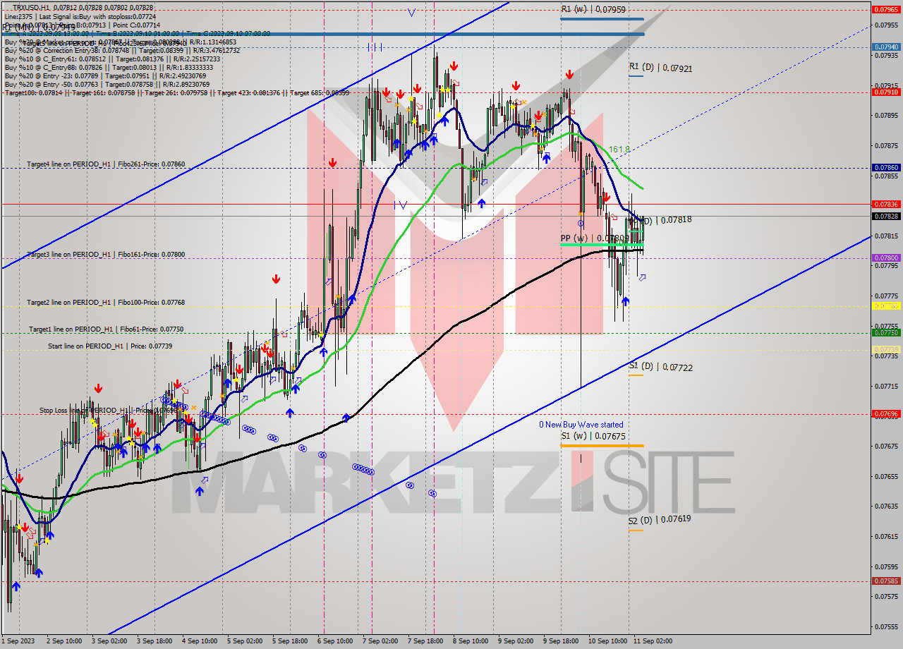Click the '9 Sep 02:00' time axis label

(x=515, y=641)
